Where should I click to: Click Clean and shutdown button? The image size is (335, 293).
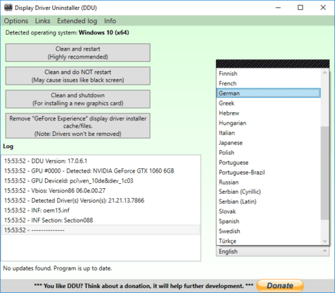coord(78,99)
